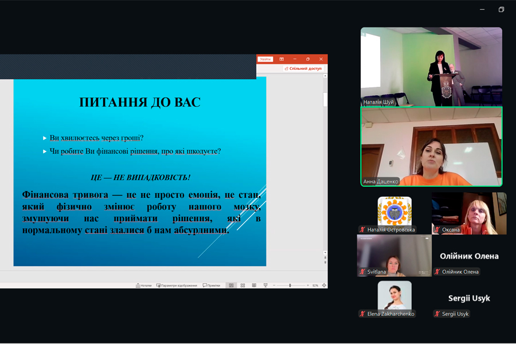
Task: Select Анна Даценко video tile
Action: pos(431,147)
